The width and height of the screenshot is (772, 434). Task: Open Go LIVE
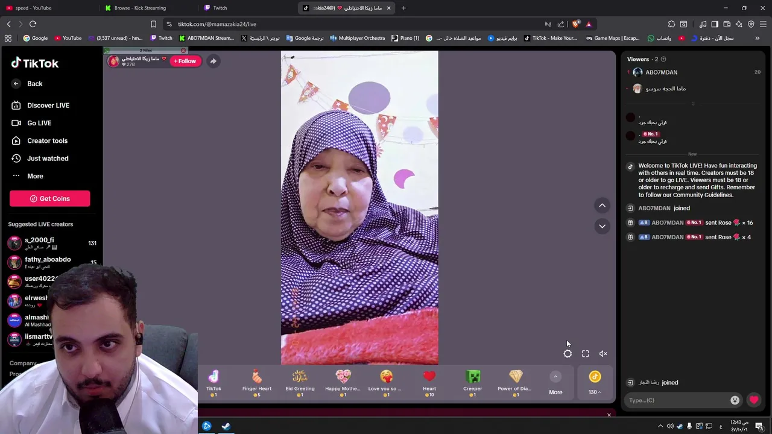click(32, 123)
